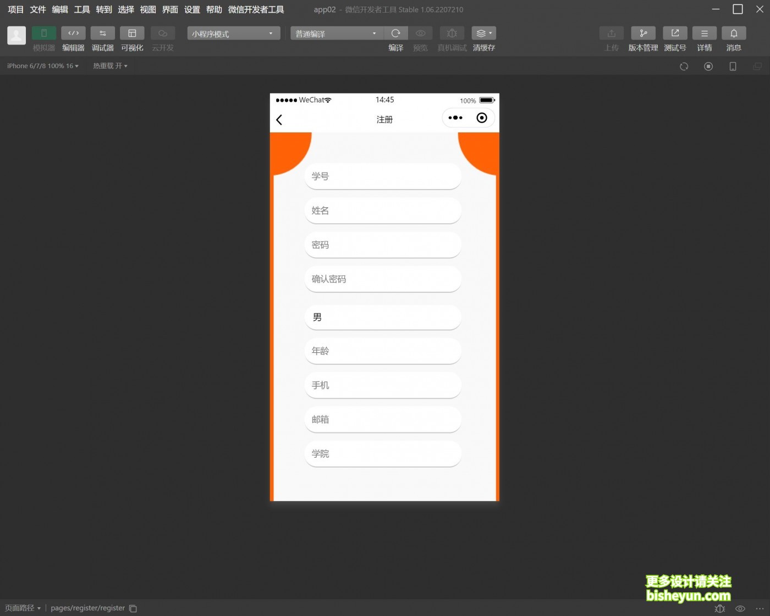Open the 普通编译 compile mode dropdown
Screen dimensions: 770x616
(336, 34)
